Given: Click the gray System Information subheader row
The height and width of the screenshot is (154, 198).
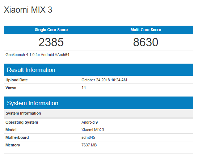Looking at the screenshot, I should coord(98,114).
